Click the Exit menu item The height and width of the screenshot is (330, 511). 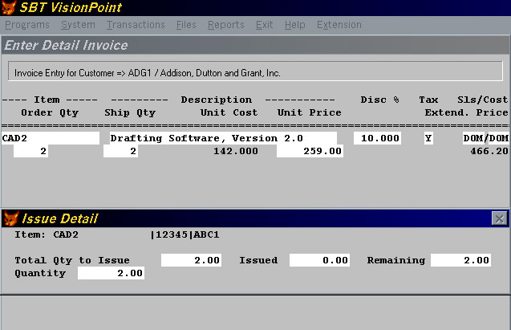(264, 25)
